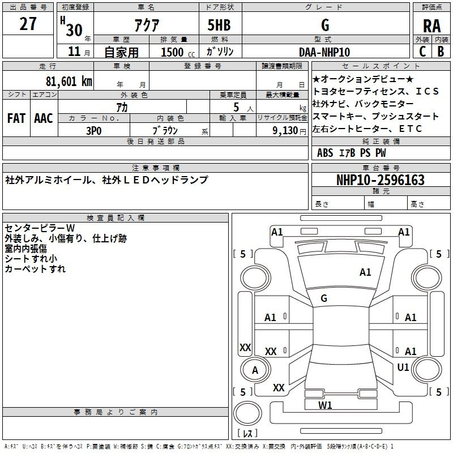Click the vehicle history value 自家用
The width and height of the screenshot is (453, 453).
click(121, 52)
